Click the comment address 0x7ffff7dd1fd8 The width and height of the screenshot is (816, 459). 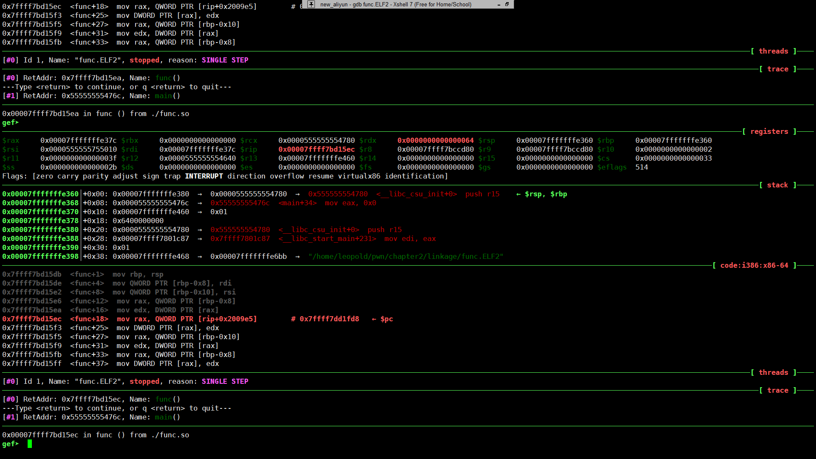[x=329, y=319]
